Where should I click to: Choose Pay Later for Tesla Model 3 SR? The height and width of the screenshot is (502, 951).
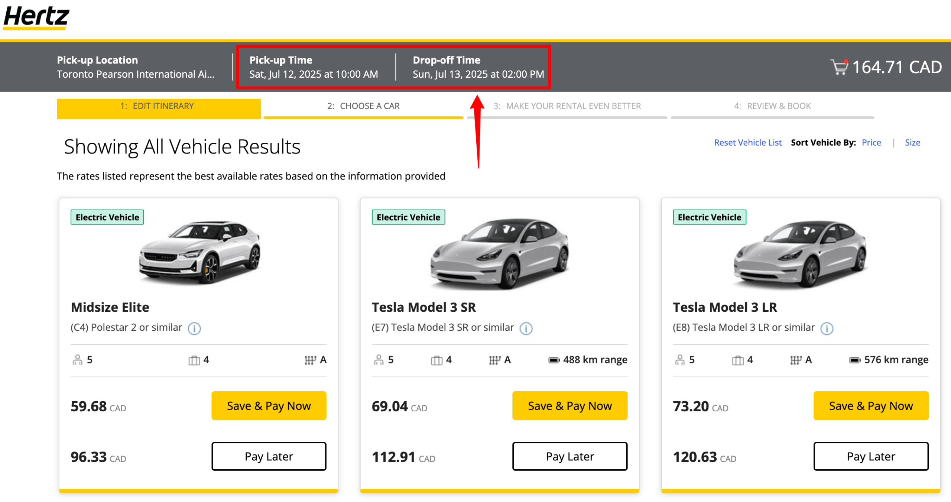pos(569,456)
